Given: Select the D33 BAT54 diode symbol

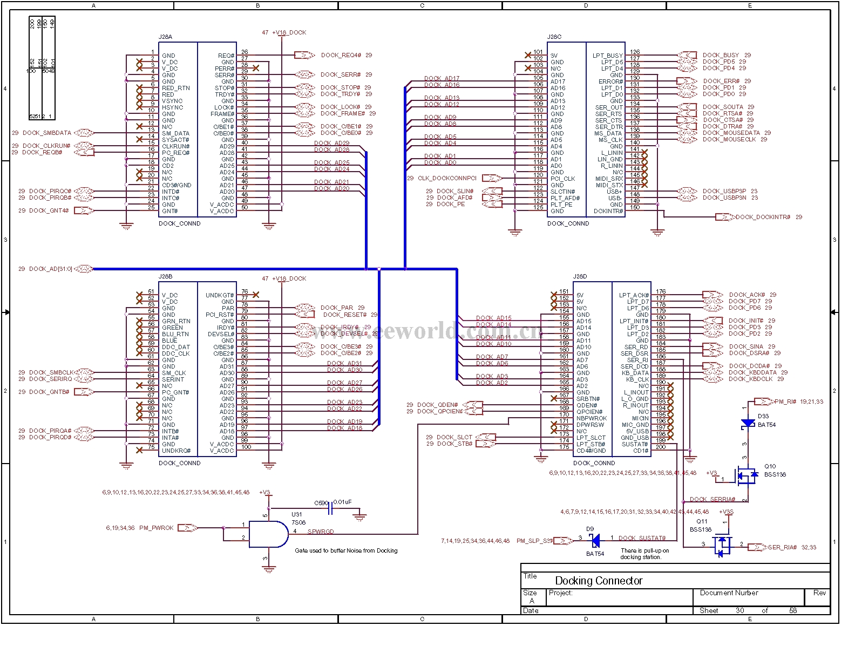Looking at the screenshot, I should click(x=748, y=424).
